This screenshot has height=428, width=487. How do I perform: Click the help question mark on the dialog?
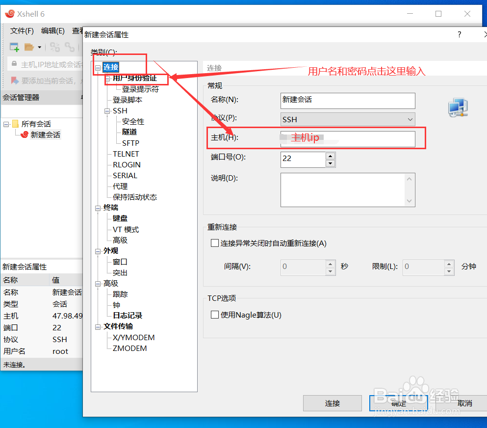click(459, 34)
